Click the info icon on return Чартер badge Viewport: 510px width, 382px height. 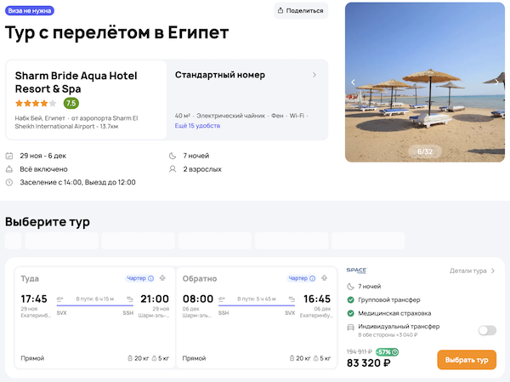coord(313,278)
